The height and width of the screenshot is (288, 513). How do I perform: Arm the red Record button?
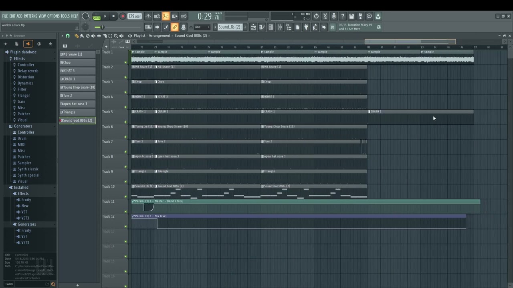coord(123,16)
